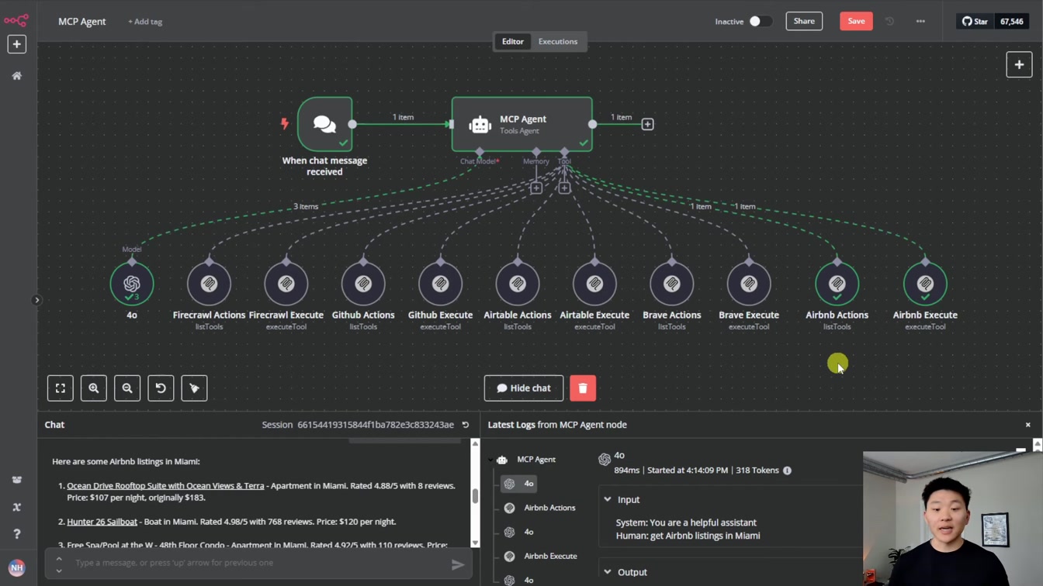Viewport: 1043px width, 586px height.
Task: Add a Tool sub-node plus
Action: coord(564,188)
